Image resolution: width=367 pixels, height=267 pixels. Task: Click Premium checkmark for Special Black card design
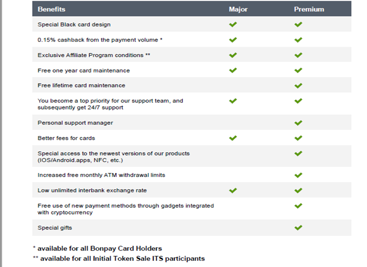tap(298, 24)
